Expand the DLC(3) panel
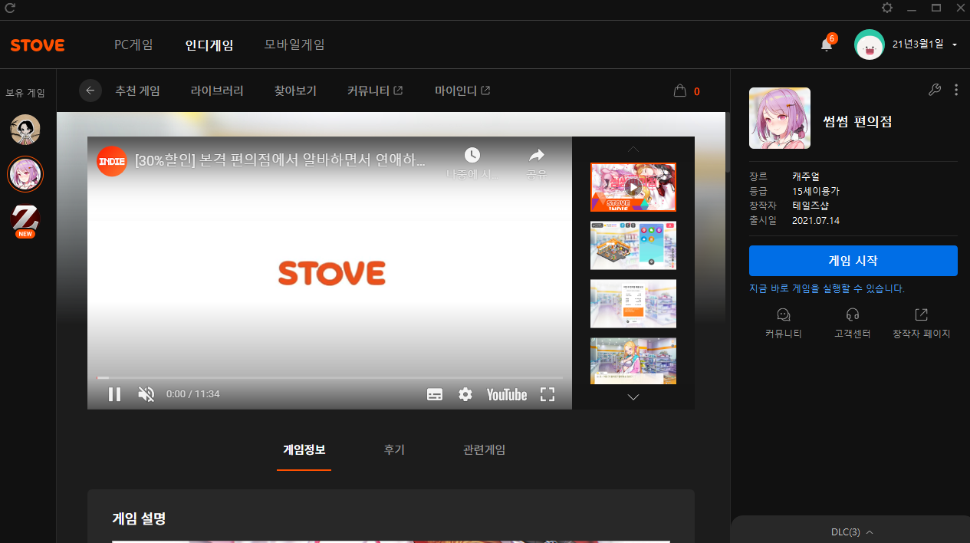Viewport: 970px width, 543px height. (852, 531)
